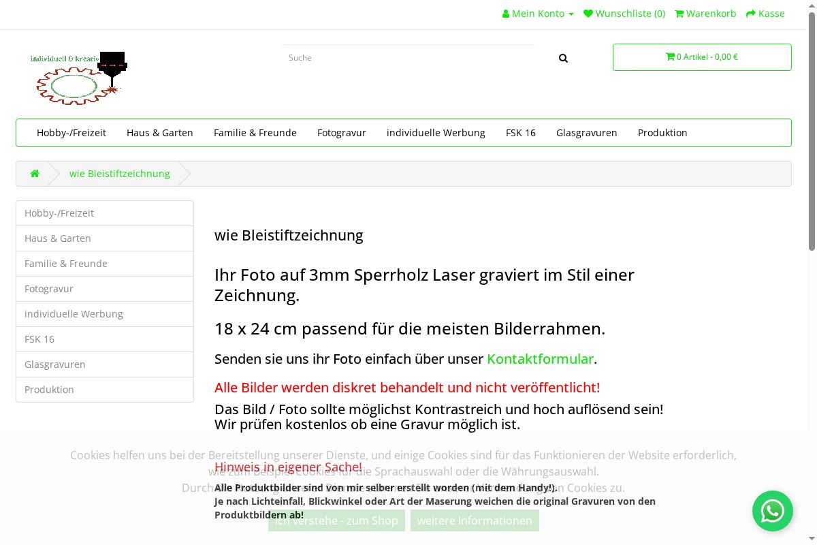The height and width of the screenshot is (545, 817).
Task: Select Haus & Garten in the sidebar
Action: (x=105, y=238)
